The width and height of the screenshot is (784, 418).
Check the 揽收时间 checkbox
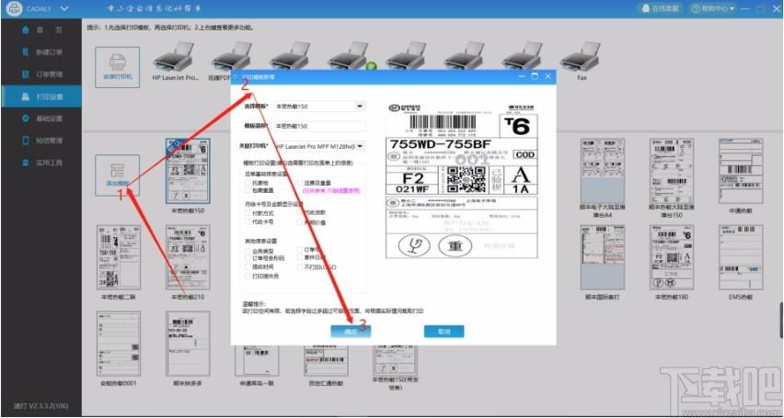pyautogui.click(x=248, y=266)
